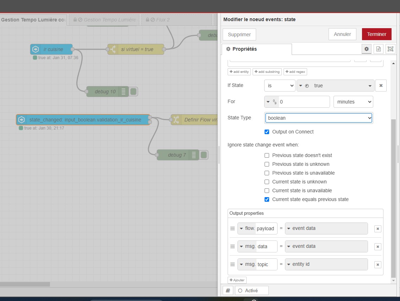The image size is (400, 301).
Task: Open the minutes unit dropdown
Action: (x=353, y=102)
